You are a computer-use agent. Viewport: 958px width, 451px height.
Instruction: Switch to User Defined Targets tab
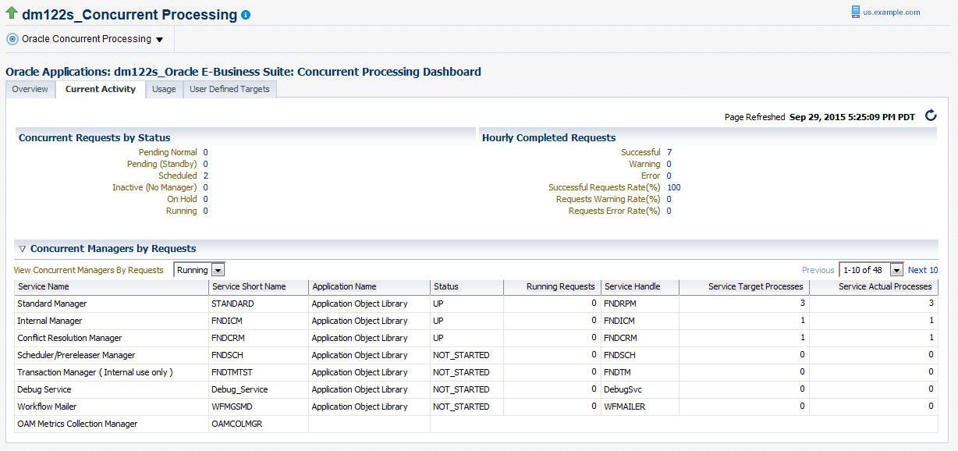tap(229, 89)
